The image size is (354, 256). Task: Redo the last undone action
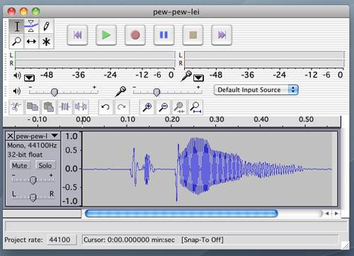[x=122, y=107]
